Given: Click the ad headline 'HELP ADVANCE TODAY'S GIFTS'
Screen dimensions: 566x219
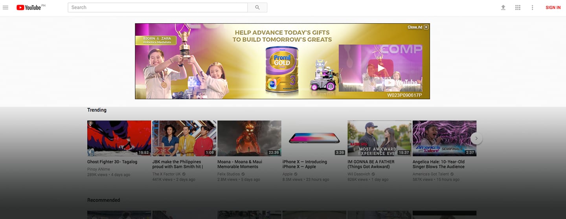Looking at the screenshot, I should [282, 33].
